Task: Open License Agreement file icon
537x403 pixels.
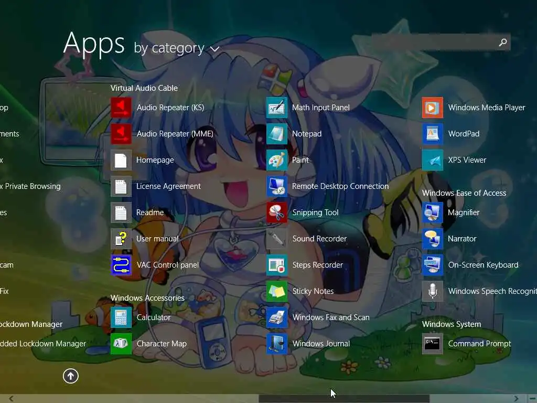Action: 121,186
